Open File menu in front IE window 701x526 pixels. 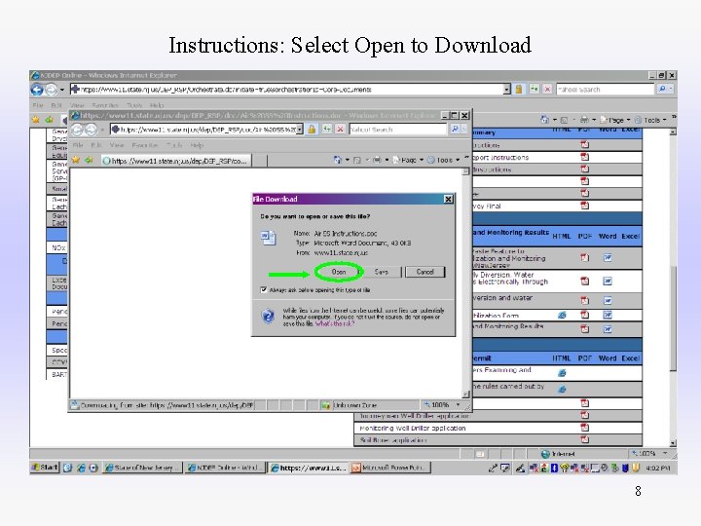[x=78, y=145]
